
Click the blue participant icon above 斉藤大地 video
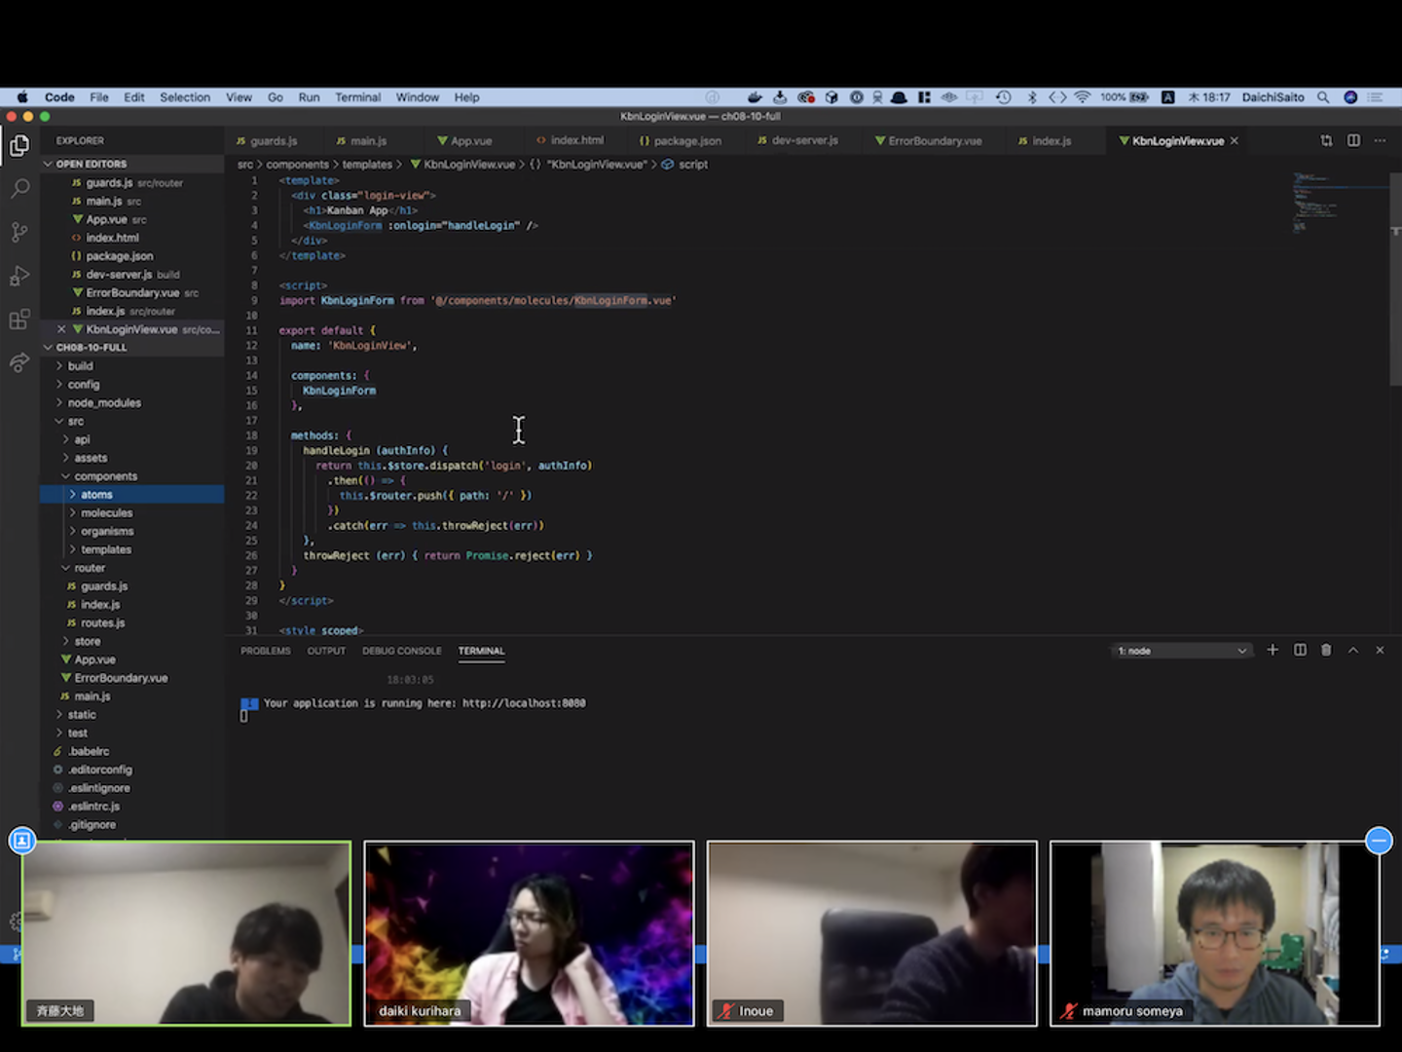22,840
